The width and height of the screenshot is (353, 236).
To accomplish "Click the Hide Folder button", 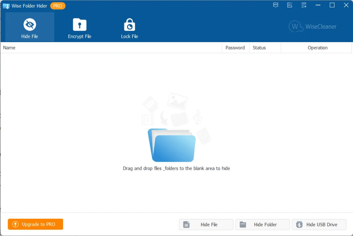I will [262, 224].
